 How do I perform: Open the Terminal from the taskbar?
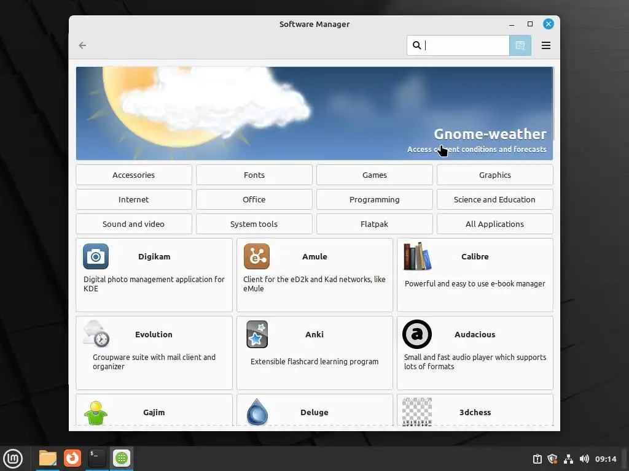click(x=96, y=458)
